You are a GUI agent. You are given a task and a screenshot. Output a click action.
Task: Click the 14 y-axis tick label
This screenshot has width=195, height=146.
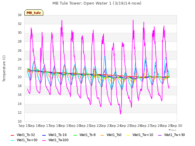[x=19, y=104]
